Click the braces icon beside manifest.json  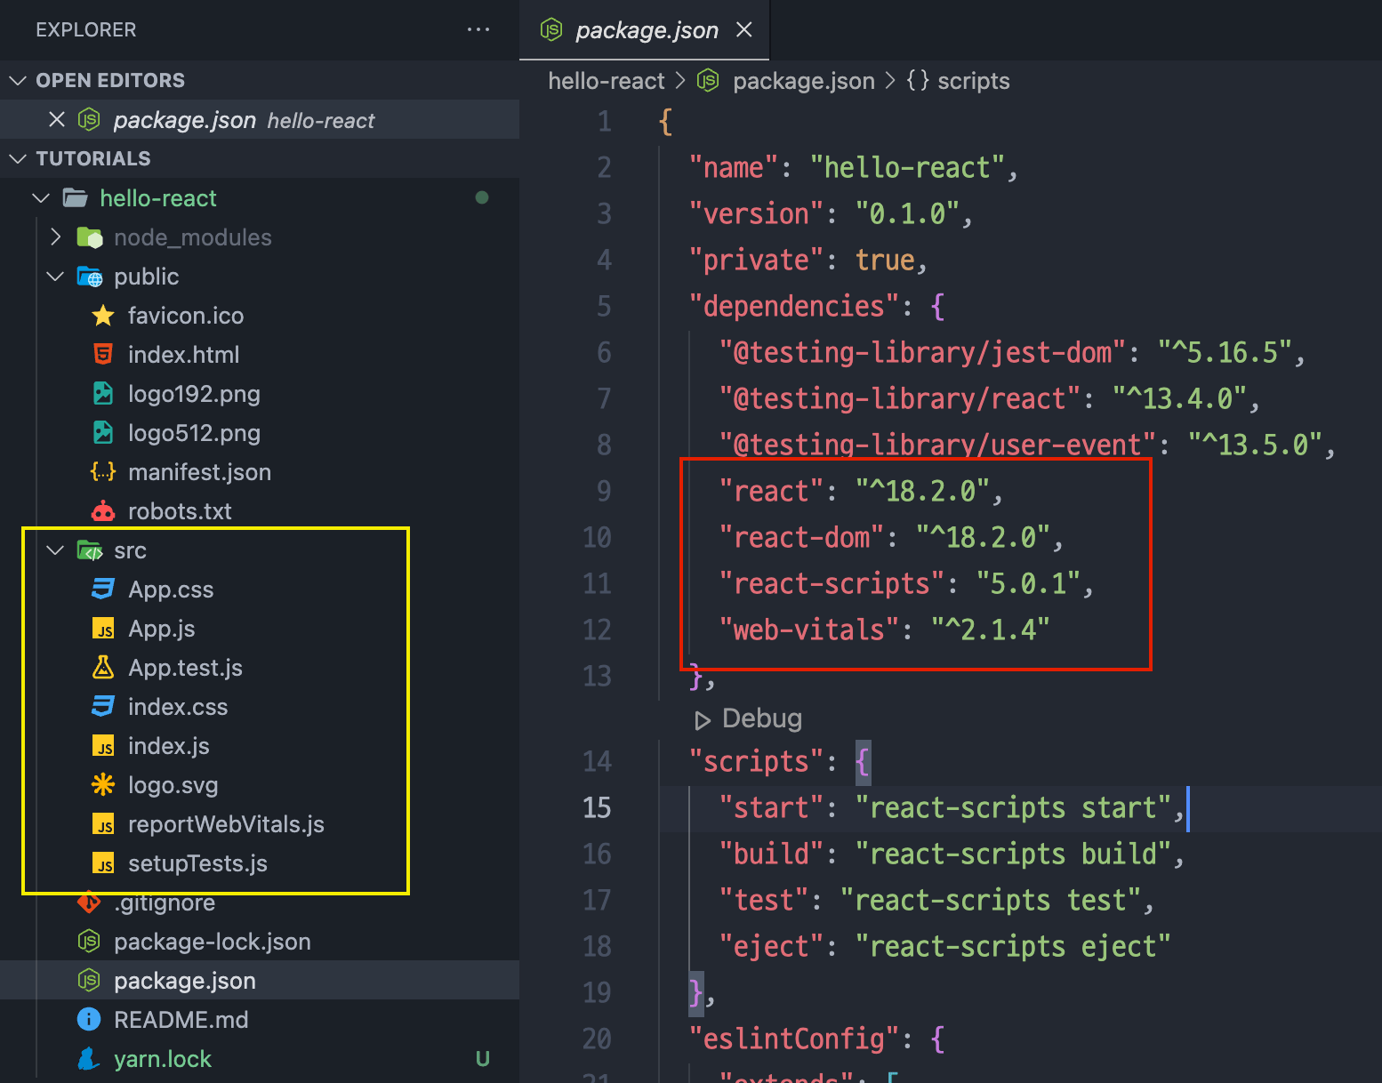(x=103, y=472)
